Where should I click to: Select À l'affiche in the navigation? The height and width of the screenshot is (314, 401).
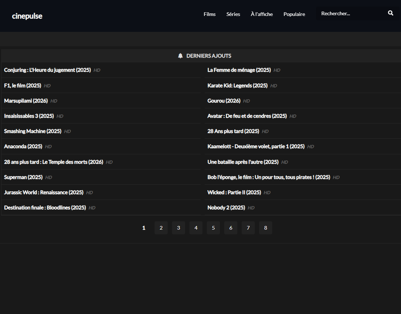pos(262,14)
